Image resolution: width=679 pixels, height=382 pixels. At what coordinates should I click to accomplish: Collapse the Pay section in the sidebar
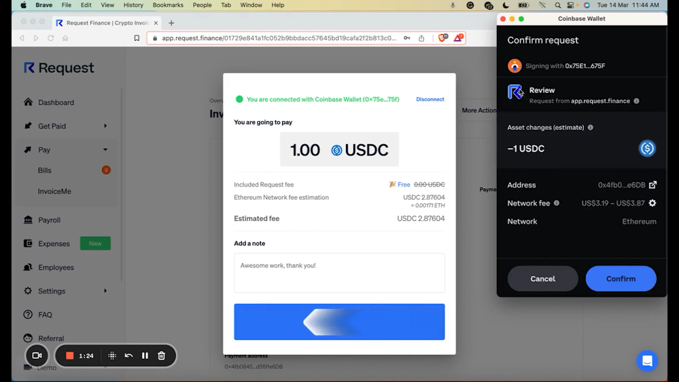(x=104, y=149)
